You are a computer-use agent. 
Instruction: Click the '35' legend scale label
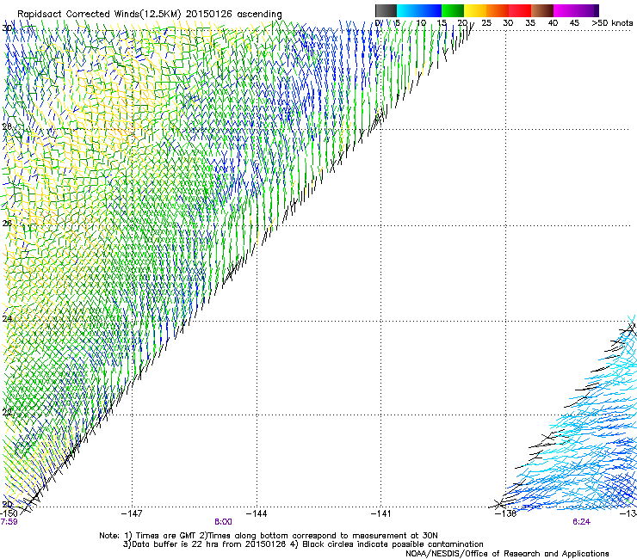[x=530, y=23]
